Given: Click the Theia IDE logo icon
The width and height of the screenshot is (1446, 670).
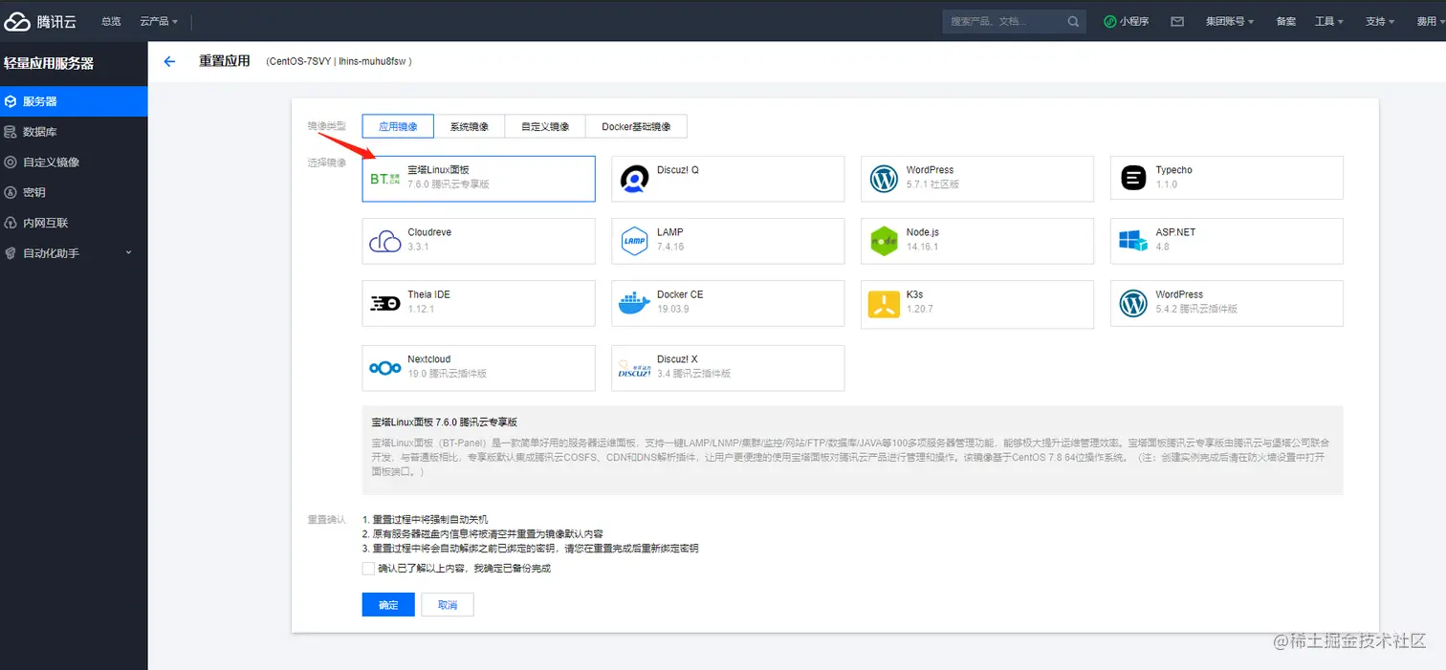Looking at the screenshot, I should (x=384, y=303).
